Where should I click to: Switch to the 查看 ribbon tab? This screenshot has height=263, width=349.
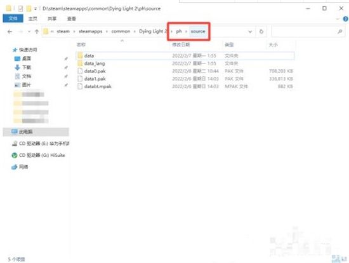click(72, 18)
